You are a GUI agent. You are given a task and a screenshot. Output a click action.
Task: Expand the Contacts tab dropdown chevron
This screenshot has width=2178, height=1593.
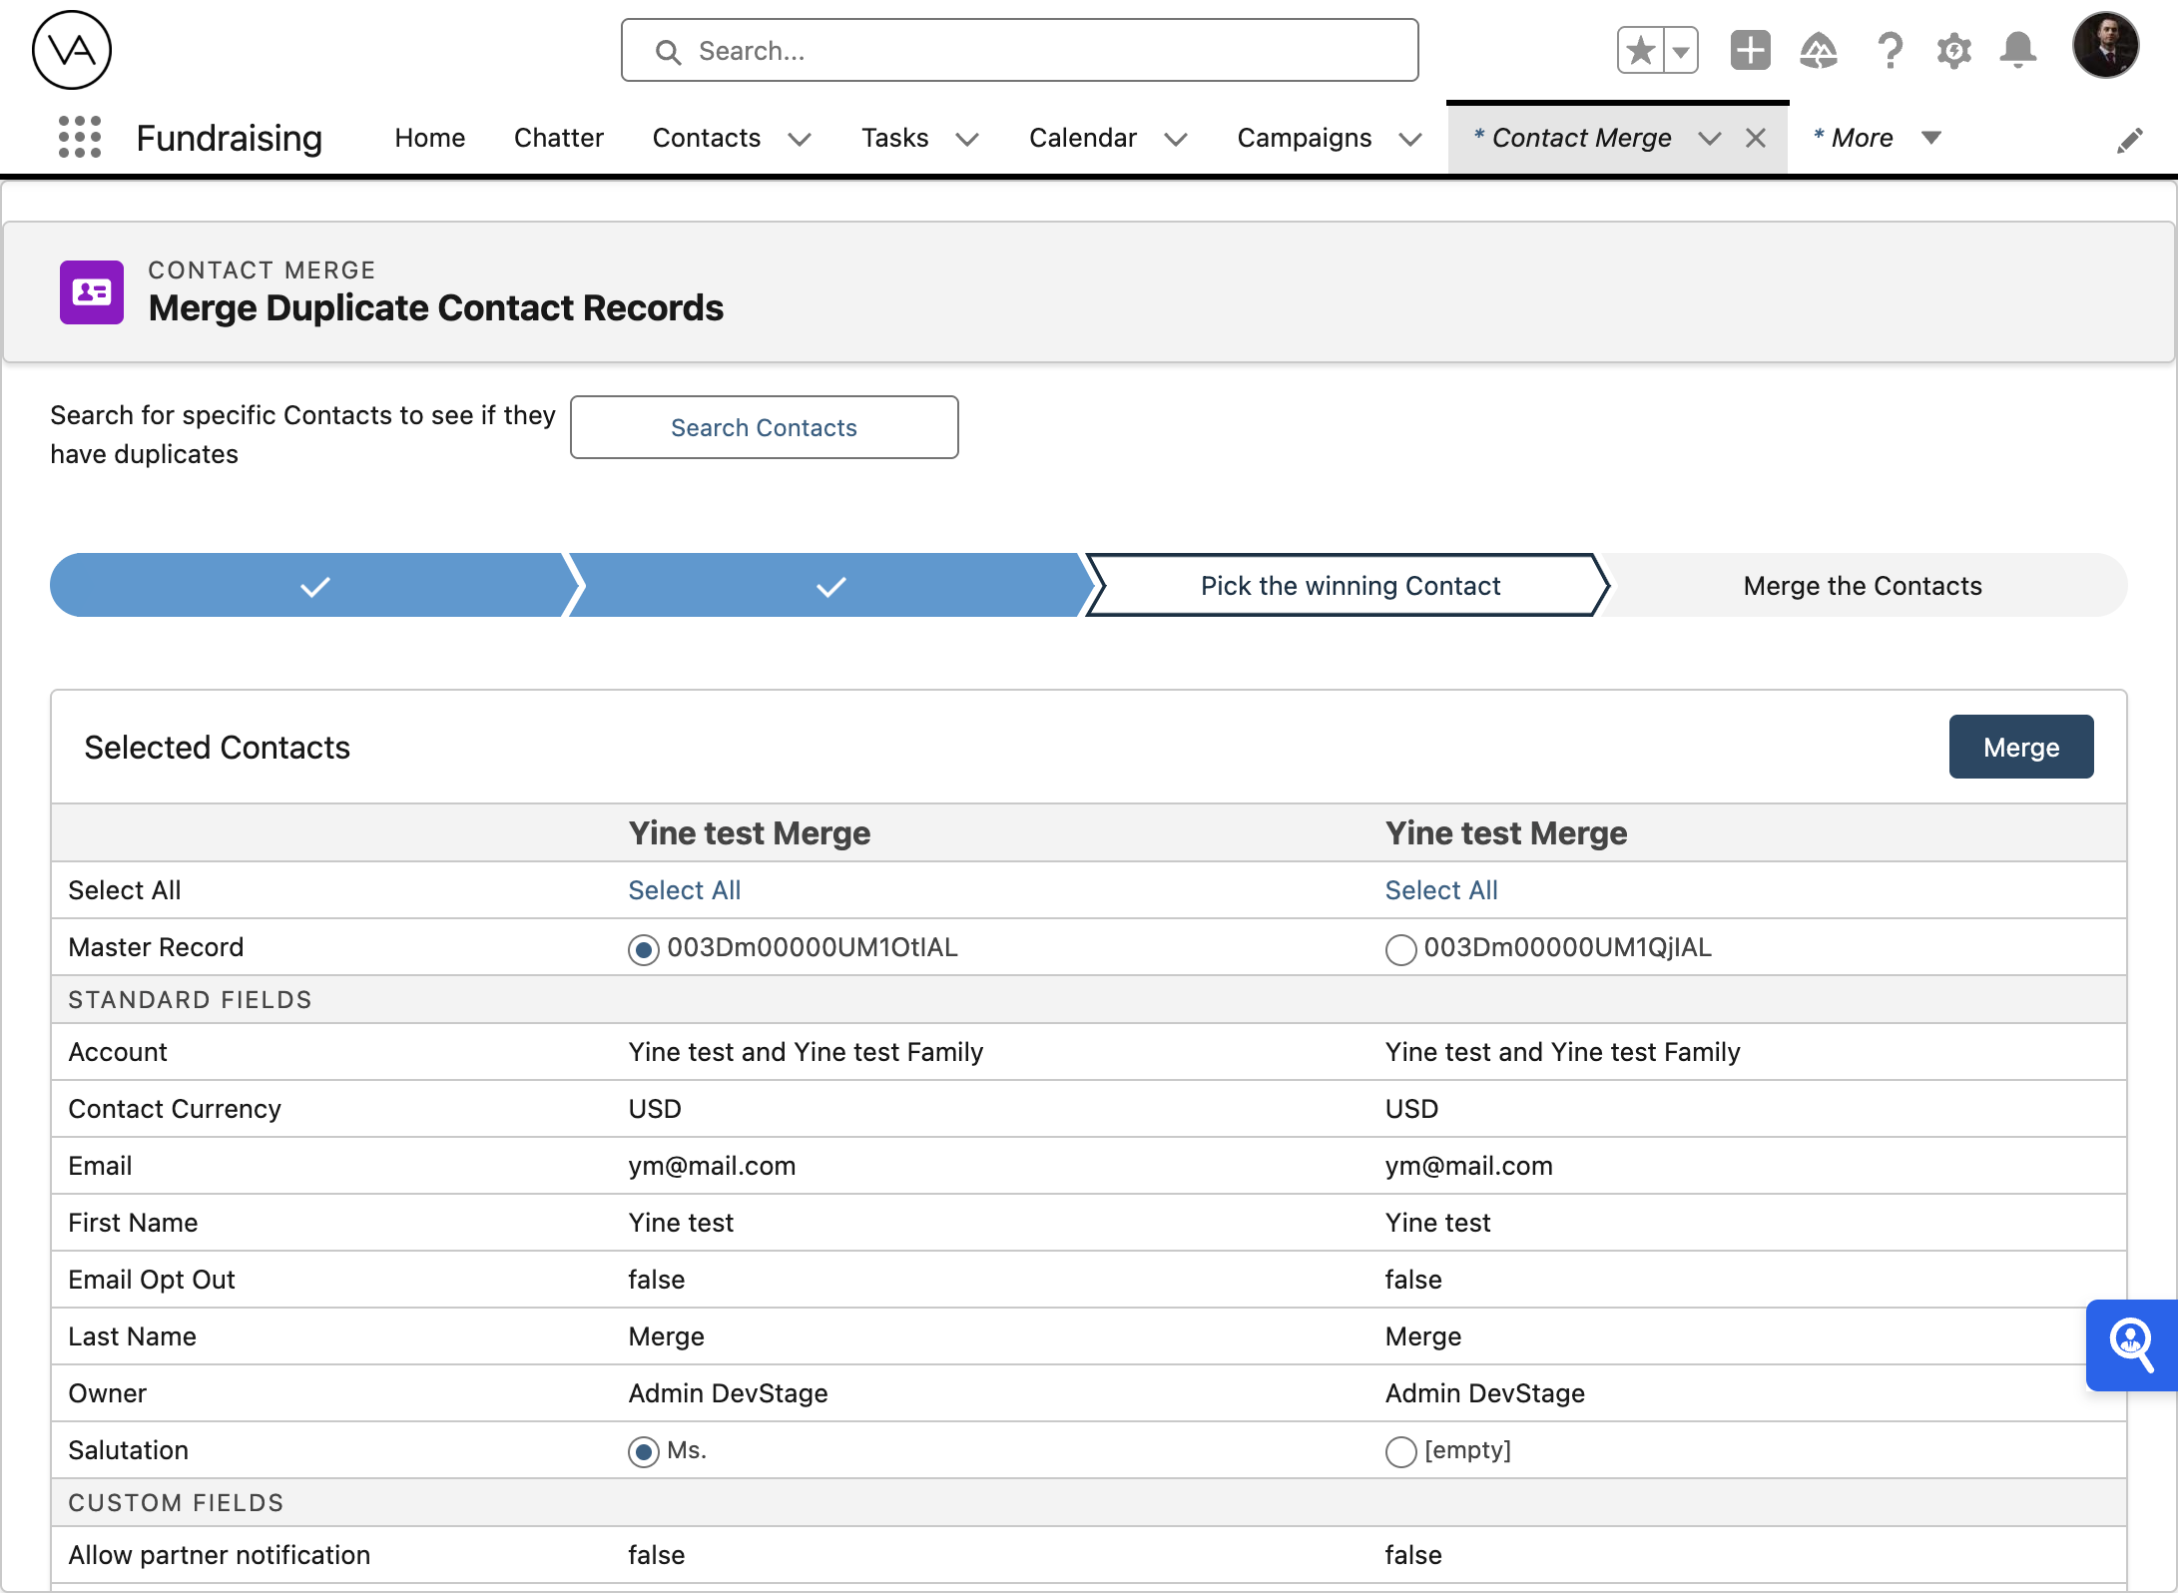(x=800, y=139)
